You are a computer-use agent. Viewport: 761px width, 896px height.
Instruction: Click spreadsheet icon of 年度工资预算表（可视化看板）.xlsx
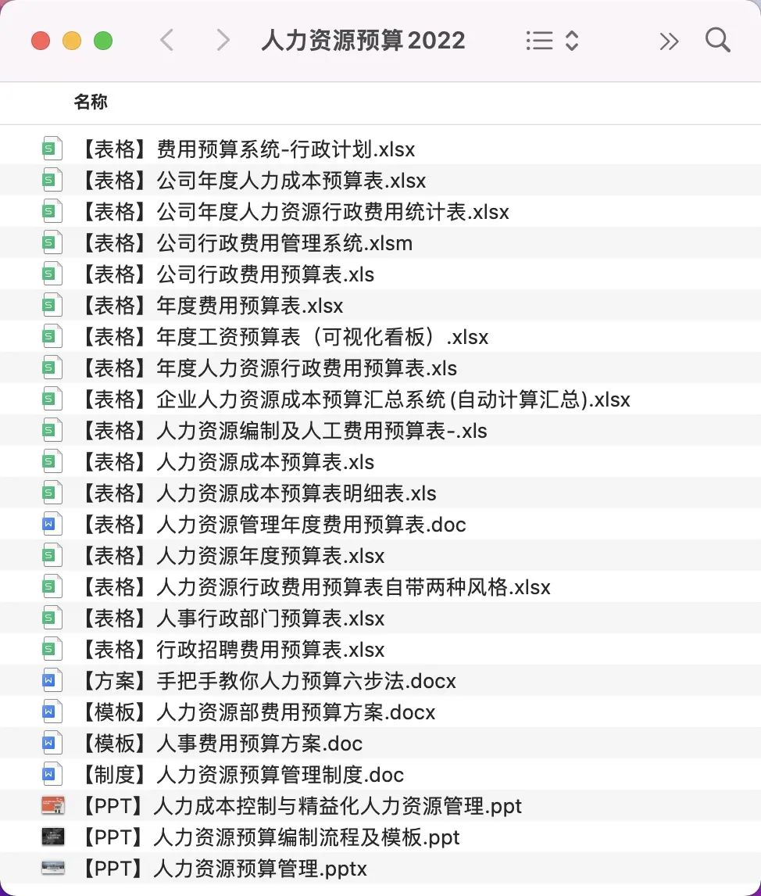[52, 336]
